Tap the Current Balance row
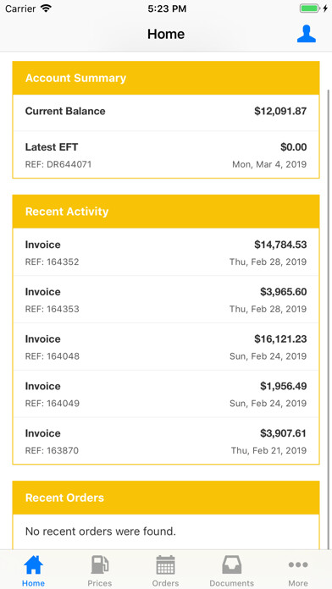Screen dimensions: 332x589 click(x=166, y=113)
